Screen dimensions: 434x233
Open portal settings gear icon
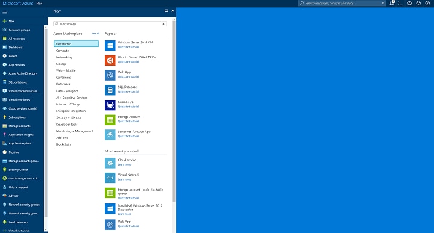(x=409, y=4)
